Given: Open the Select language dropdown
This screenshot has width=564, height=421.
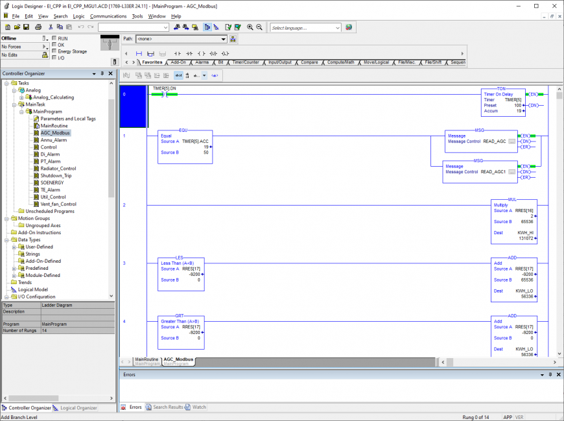Looking at the screenshot, I should pos(337,28).
